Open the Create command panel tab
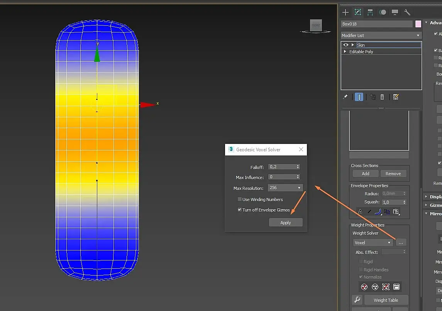Image resolution: width=442 pixels, height=311 pixels. (x=345, y=12)
